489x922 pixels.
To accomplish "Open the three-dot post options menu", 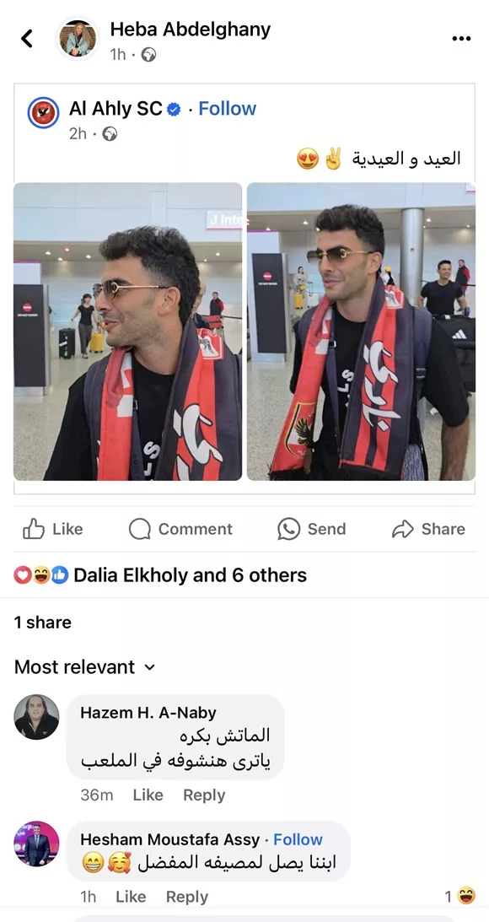I will click(461, 39).
